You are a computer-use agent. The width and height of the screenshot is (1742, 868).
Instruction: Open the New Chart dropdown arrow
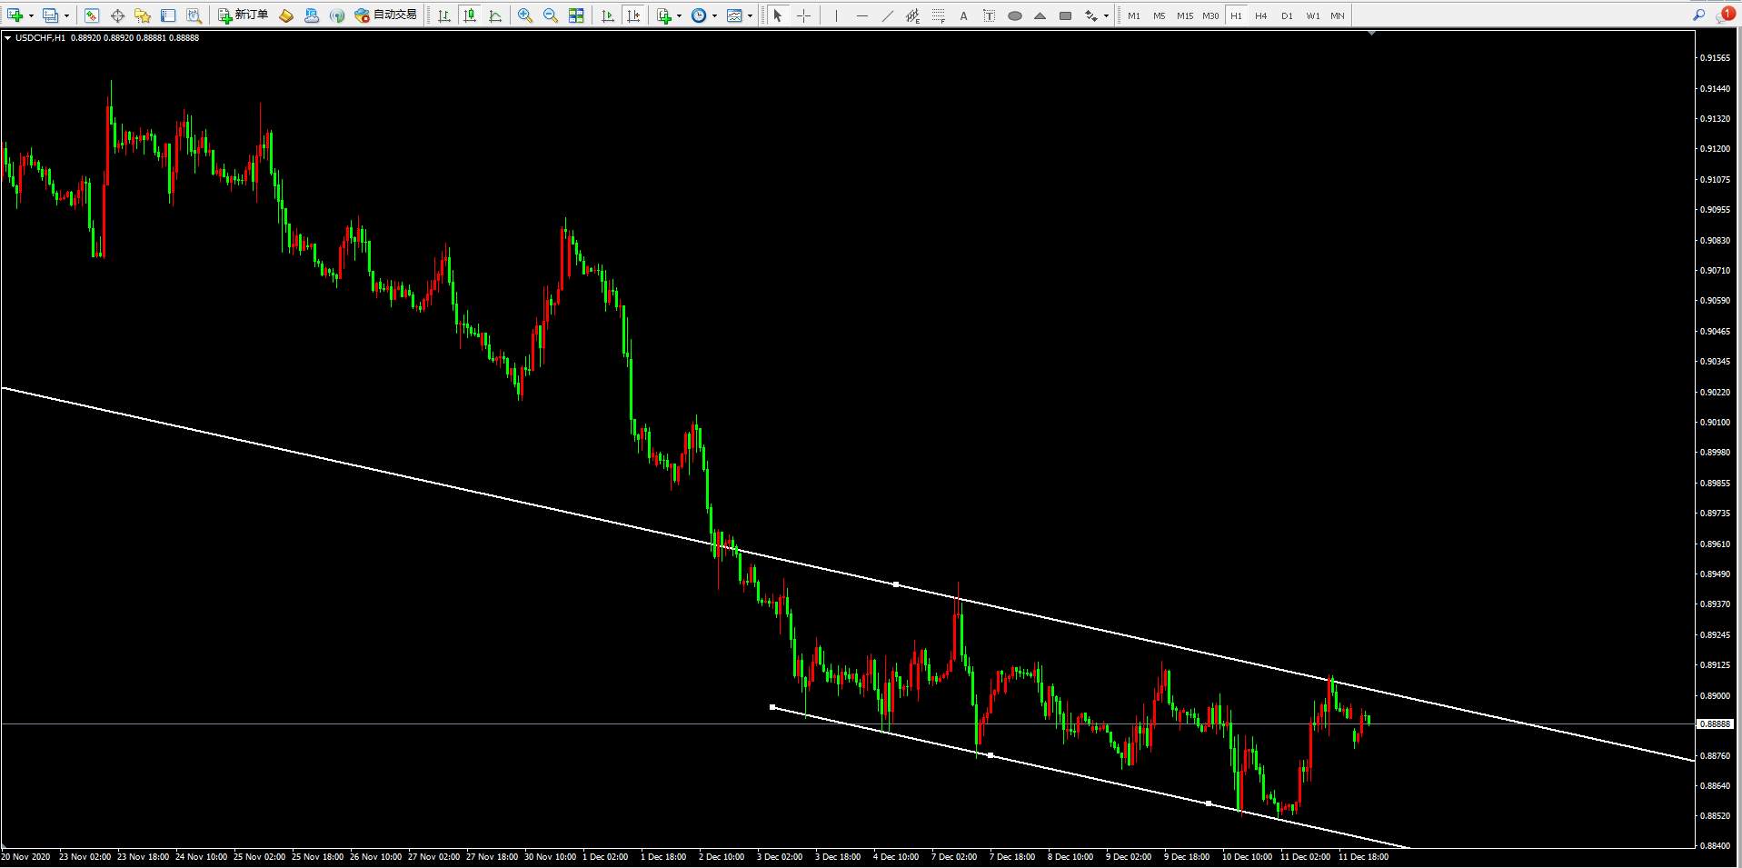[31, 15]
